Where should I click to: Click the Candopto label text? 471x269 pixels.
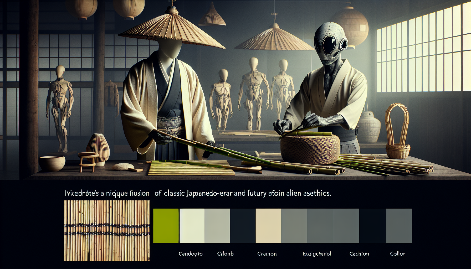click(x=190, y=254)
